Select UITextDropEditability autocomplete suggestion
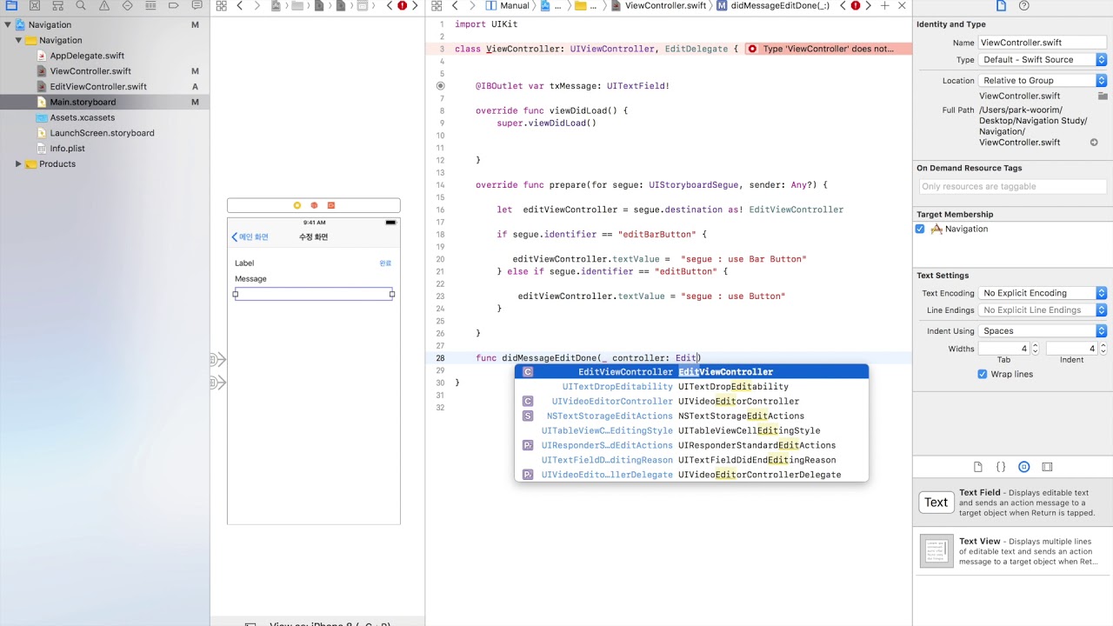Viewport: 1113px width, 626px height. (691, 387)
